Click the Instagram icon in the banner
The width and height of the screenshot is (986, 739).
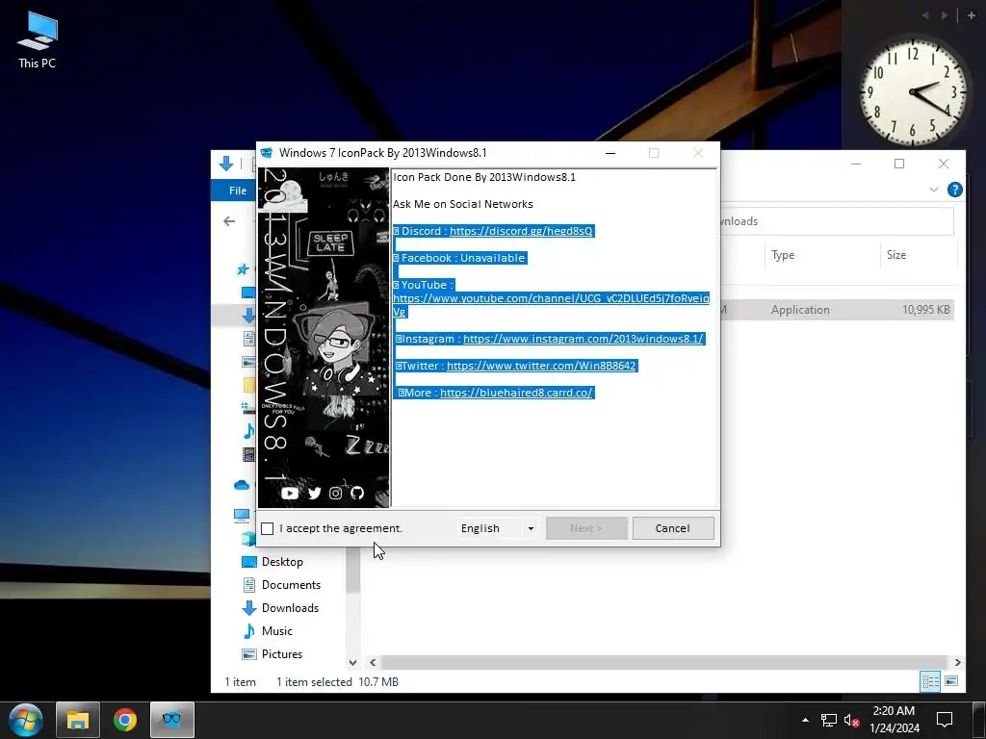[x=336, y=494]
